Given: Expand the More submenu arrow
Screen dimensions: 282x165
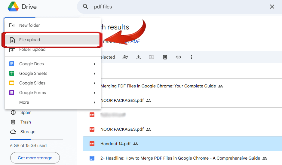Looking at the screenshot, I should click(94, 102).
